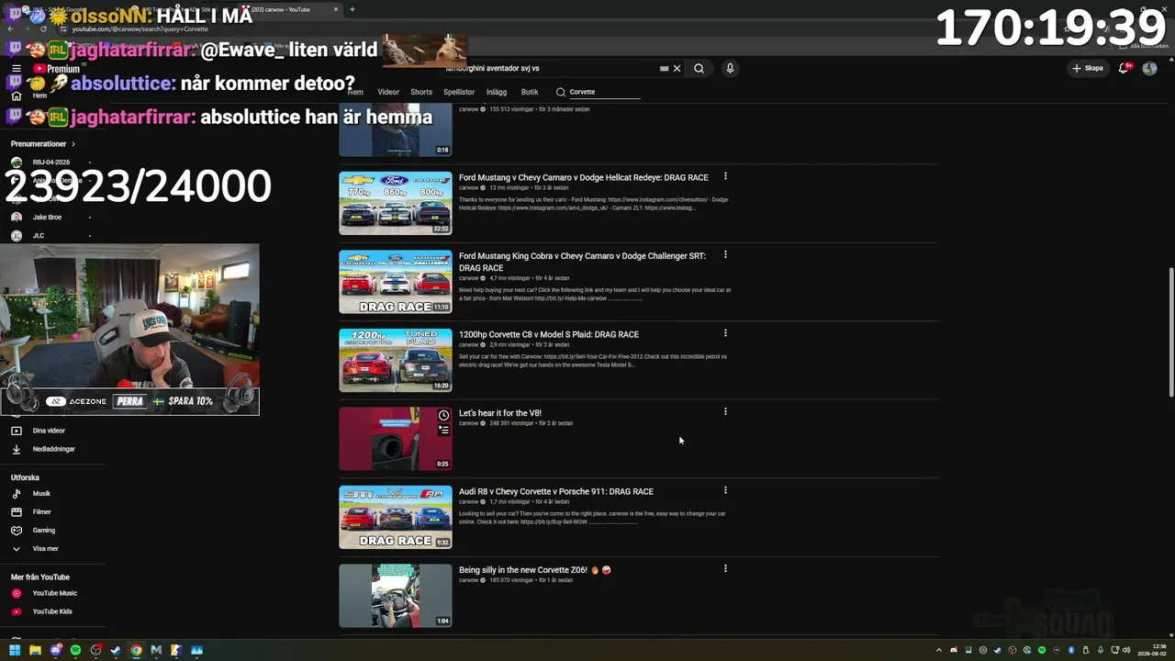
Task: Open the Spellistor channel tab
Action: pyautogui.click(x=459, y=92)
